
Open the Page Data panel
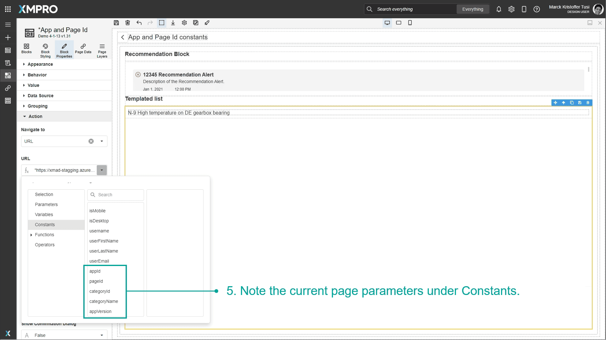pyautogui.click(x=83, y=50)
